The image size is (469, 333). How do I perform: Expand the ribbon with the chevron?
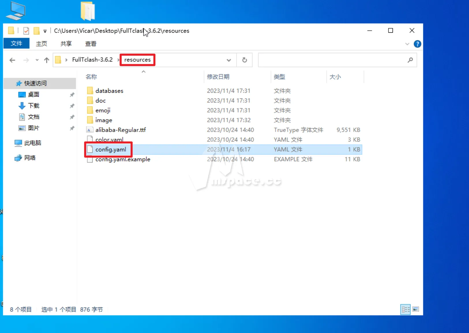[407, 44]
